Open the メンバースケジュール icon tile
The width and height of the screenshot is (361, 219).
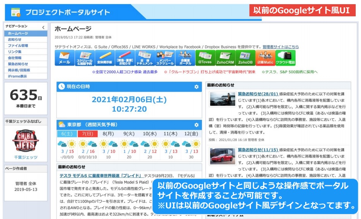pyautogui.click(x=165, y=58)
